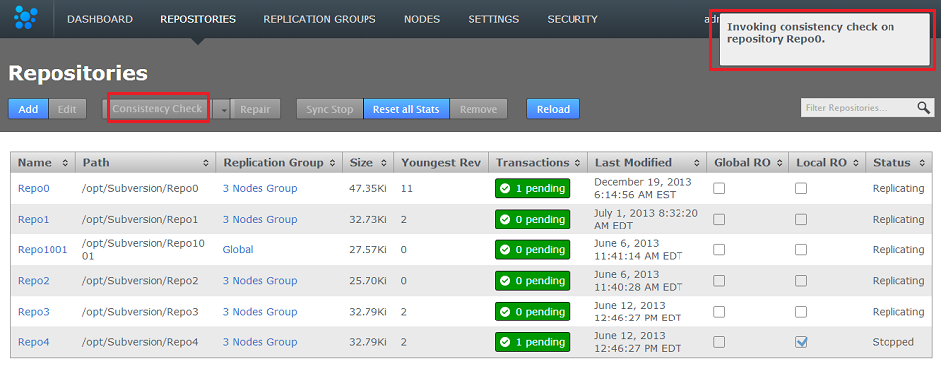Click the Add repository button

(x=28, y=109)
